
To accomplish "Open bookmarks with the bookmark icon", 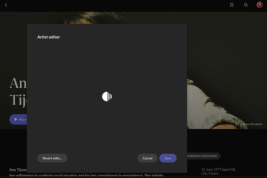I will coord(232,5).
